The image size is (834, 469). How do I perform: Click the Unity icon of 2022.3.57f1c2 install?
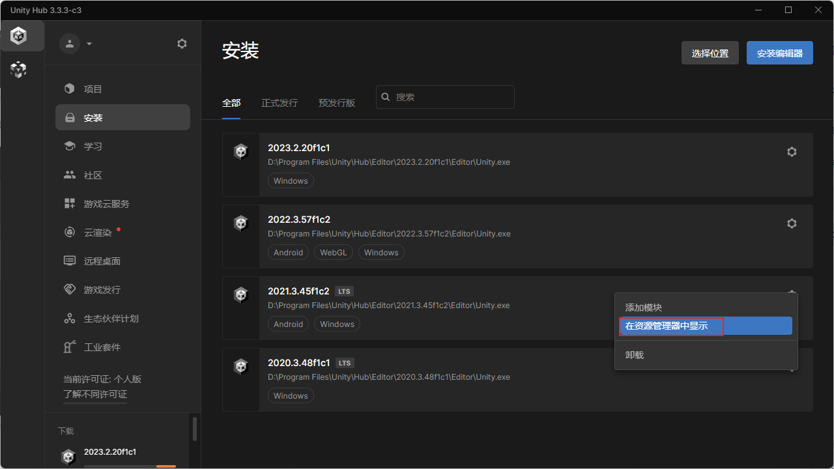click(241, 223)
